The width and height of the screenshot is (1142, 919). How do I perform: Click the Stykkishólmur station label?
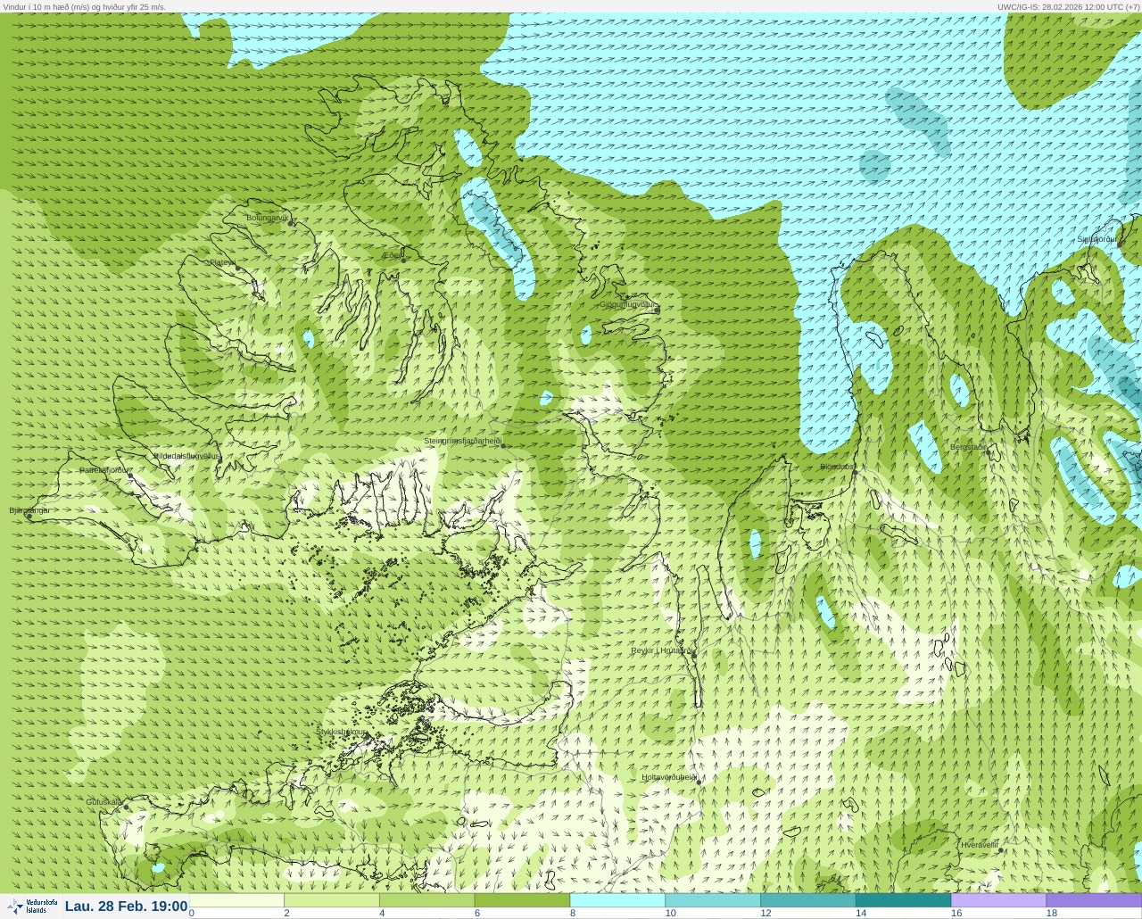pos(342,732)
